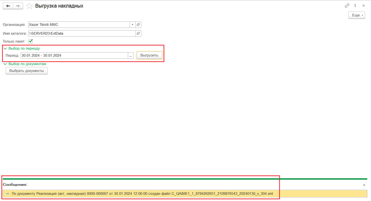Click the Выбрать документы button

[x=27, y=71]
